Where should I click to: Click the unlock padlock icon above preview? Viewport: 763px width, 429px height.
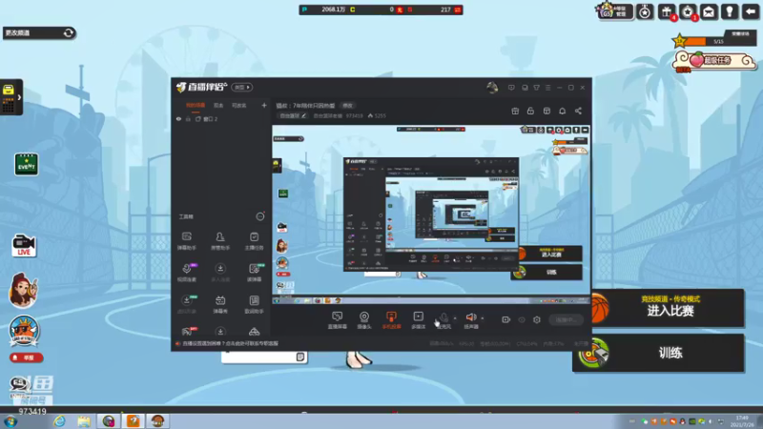(x=530, y=111)
